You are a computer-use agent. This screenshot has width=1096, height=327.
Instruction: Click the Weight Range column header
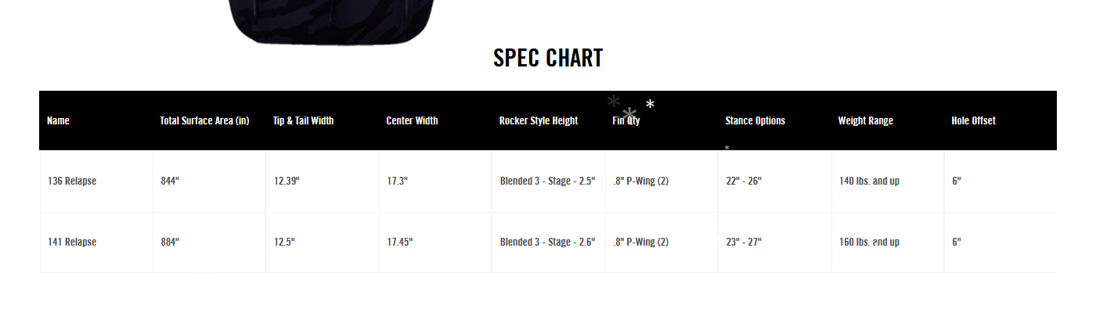(x=865, y=120)
